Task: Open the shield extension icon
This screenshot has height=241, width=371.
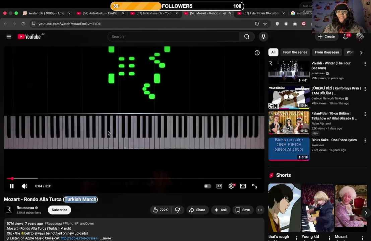Action: point(277,24)
